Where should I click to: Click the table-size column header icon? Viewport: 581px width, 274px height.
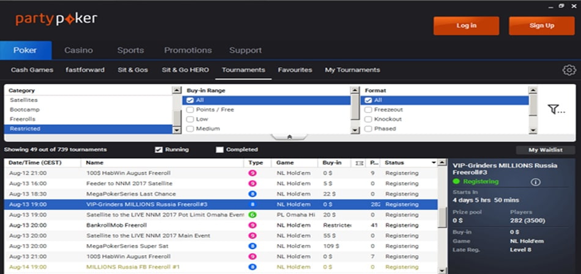pos(358,163)
